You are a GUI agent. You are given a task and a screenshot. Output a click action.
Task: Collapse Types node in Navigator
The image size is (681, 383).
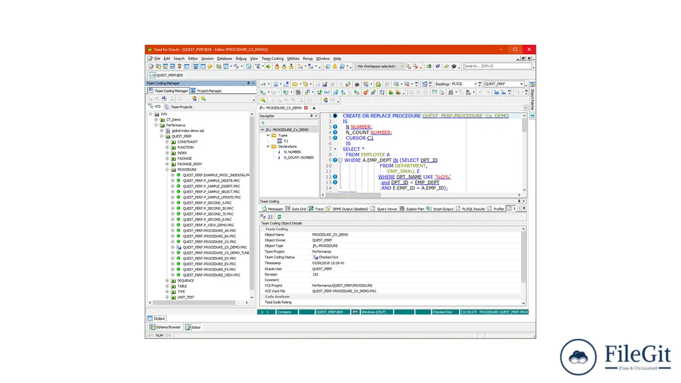click(x=268, y=135)
